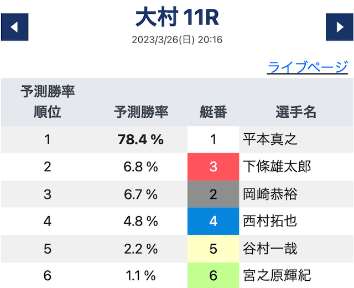This screenshot has width=354, height=288.
Task: Select the green boat number 6 cell
Action: coord(213,275)
